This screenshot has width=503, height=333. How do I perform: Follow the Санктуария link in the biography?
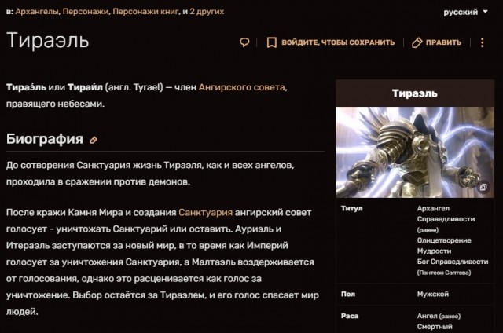pyautogui.click(x=205, y=213)
